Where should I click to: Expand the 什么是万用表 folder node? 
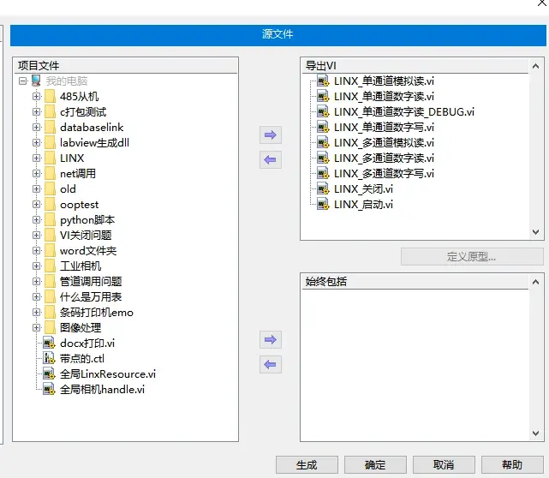pyautogui.click(x=37, y=296)
